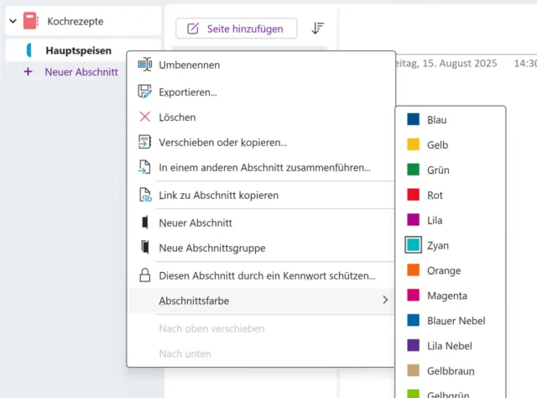
Task: Click the copy section link icon
Action: click(x=144, y=196)
